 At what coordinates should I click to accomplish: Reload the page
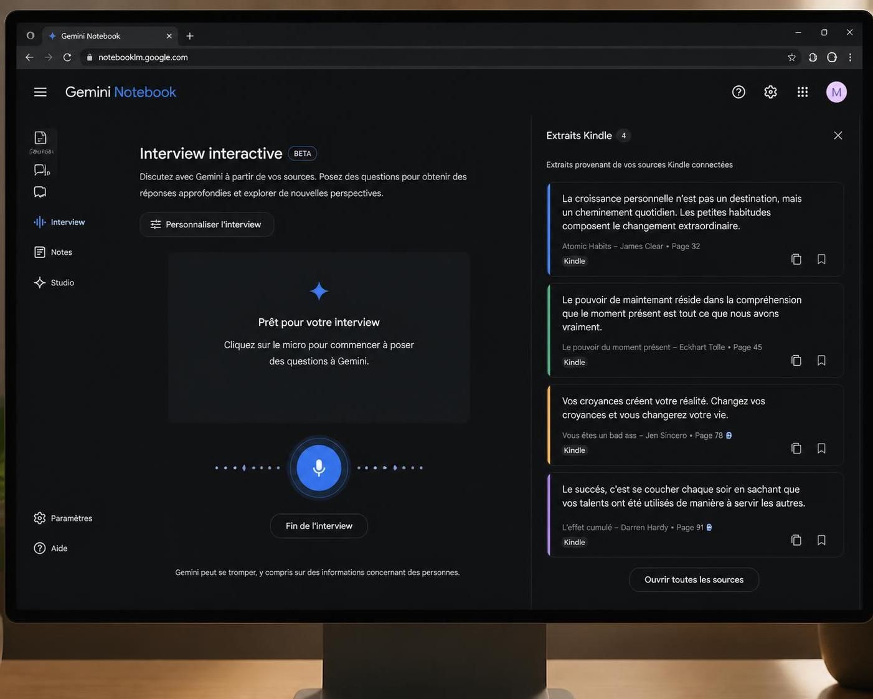(67, 57)
